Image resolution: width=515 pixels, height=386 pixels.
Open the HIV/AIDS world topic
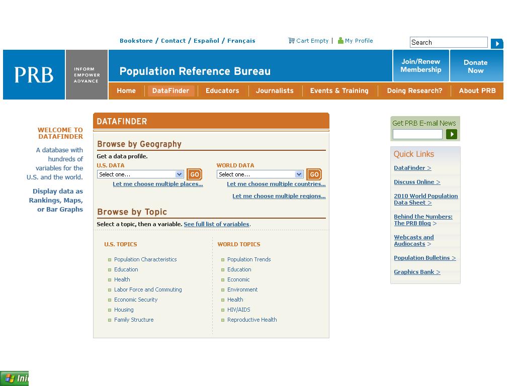point(238,310)
